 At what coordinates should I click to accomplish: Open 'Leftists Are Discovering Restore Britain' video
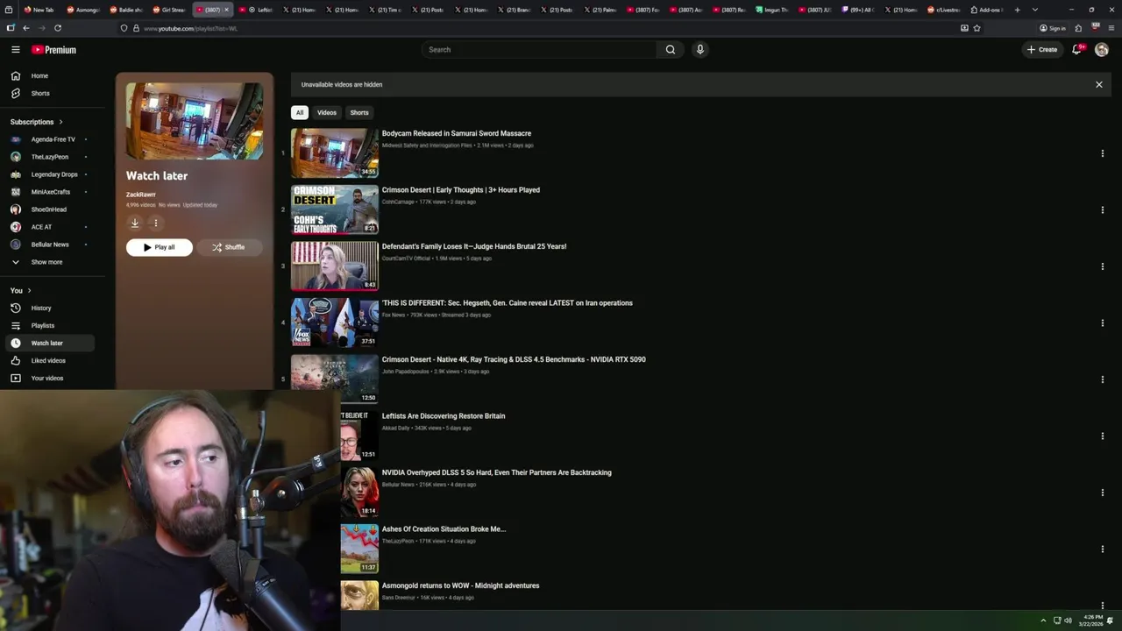click(444, 416)
